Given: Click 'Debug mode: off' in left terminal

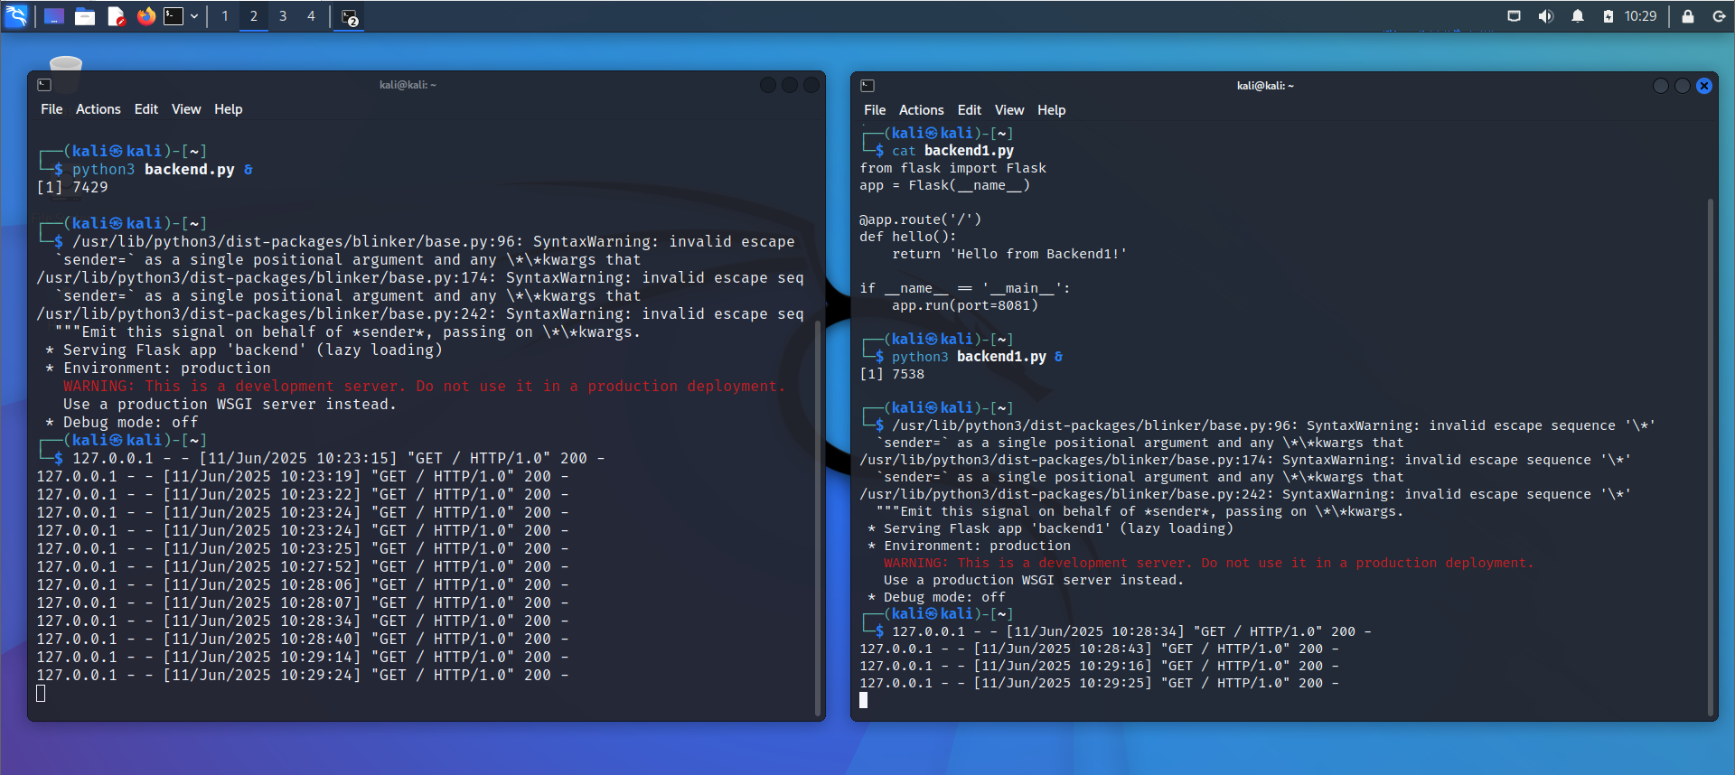Looking at the screenshot, I should click(x=121, y=422).
